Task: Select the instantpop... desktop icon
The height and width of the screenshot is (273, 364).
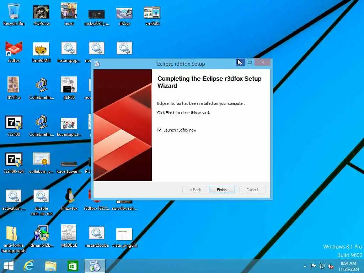Action: pos(69,52)
